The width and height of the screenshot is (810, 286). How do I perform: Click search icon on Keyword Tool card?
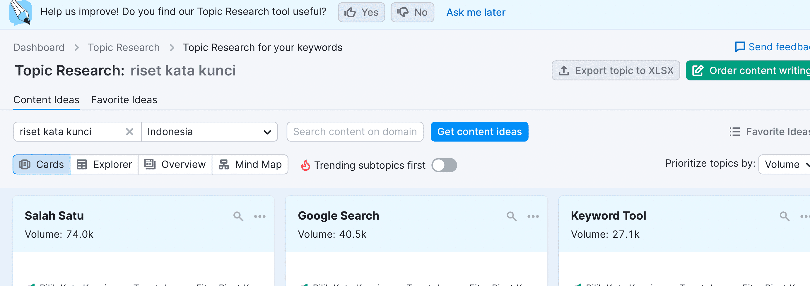tap(784, 216)
